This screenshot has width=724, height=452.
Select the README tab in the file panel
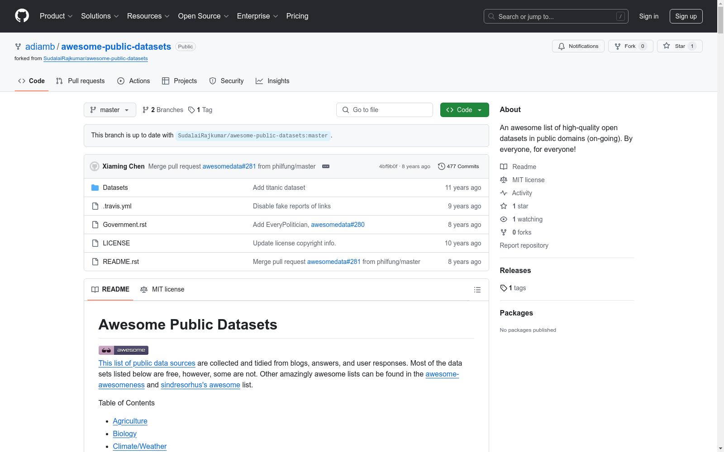click(110, 289)
